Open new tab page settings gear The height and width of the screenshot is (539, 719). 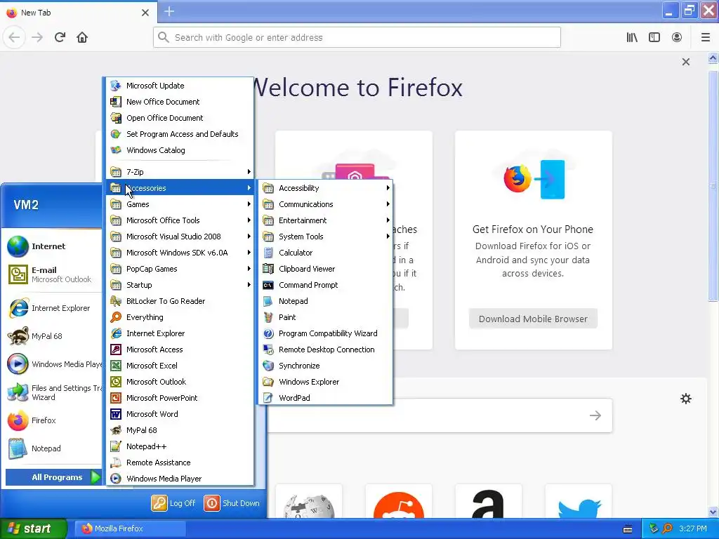pyautogui.click(x=686, y=399)
